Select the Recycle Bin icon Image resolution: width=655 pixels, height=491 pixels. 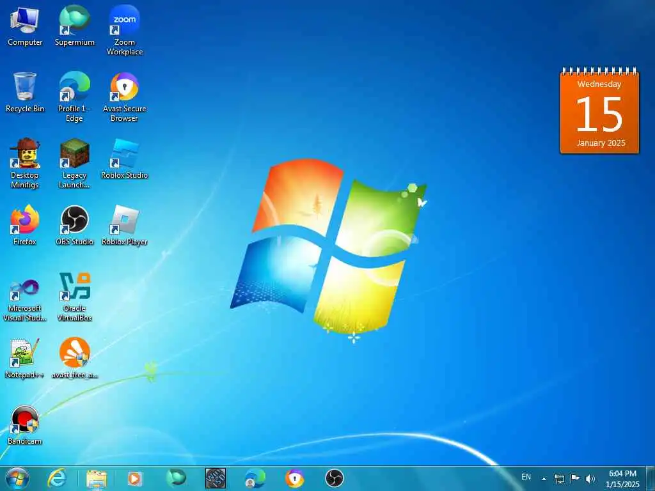click(25, 93)
